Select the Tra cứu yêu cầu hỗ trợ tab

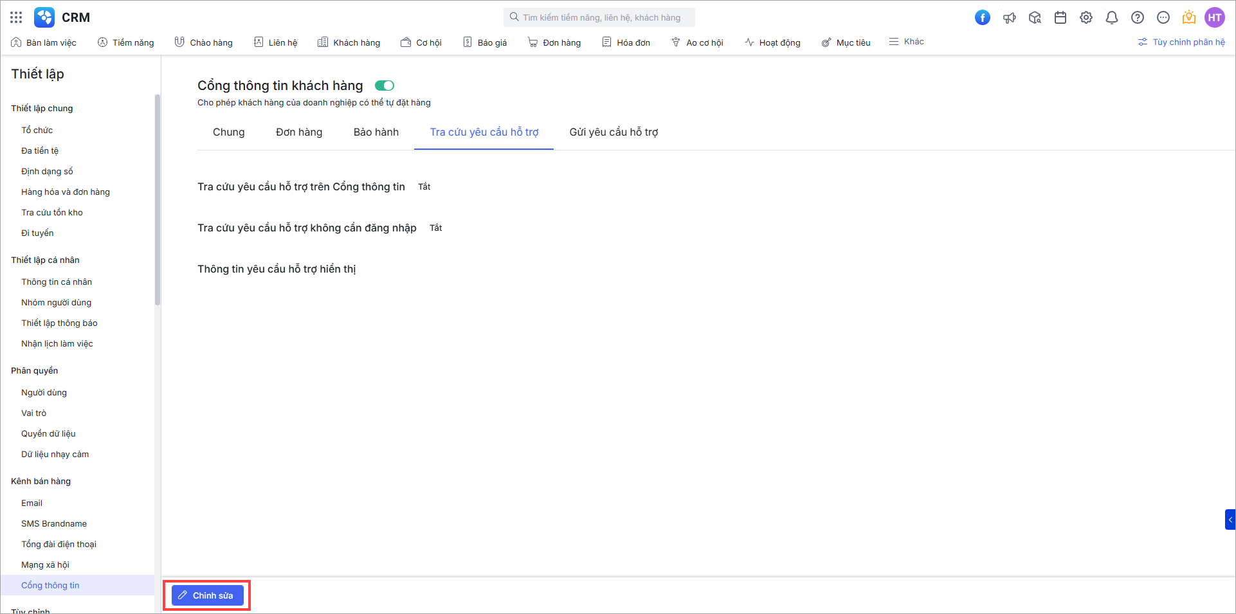pos(484,132)
